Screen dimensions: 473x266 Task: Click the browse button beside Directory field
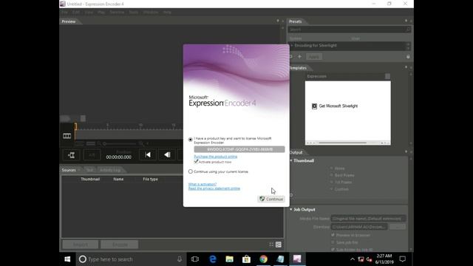(397, 227)
